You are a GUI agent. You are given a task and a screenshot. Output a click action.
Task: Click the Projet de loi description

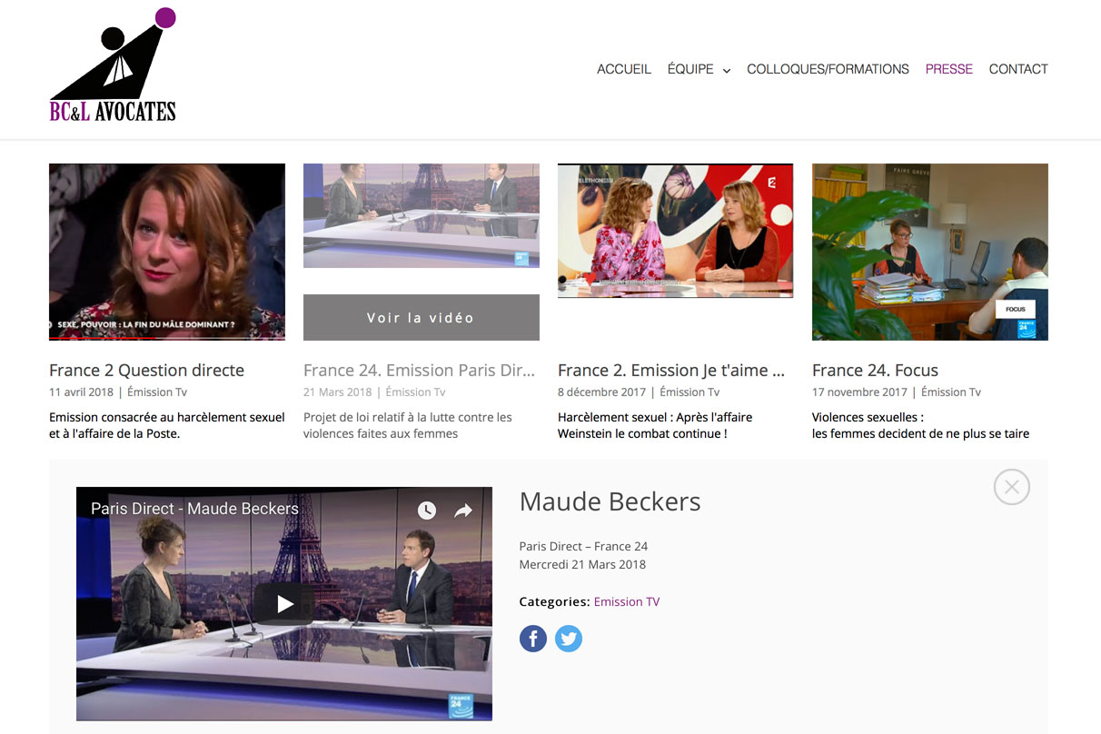click(x=408, y=425)
